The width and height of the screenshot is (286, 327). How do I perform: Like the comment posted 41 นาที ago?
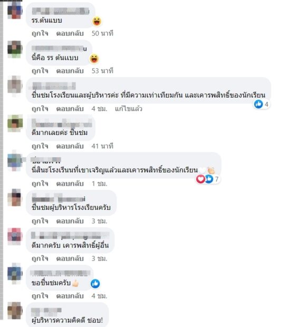(40, 146)
